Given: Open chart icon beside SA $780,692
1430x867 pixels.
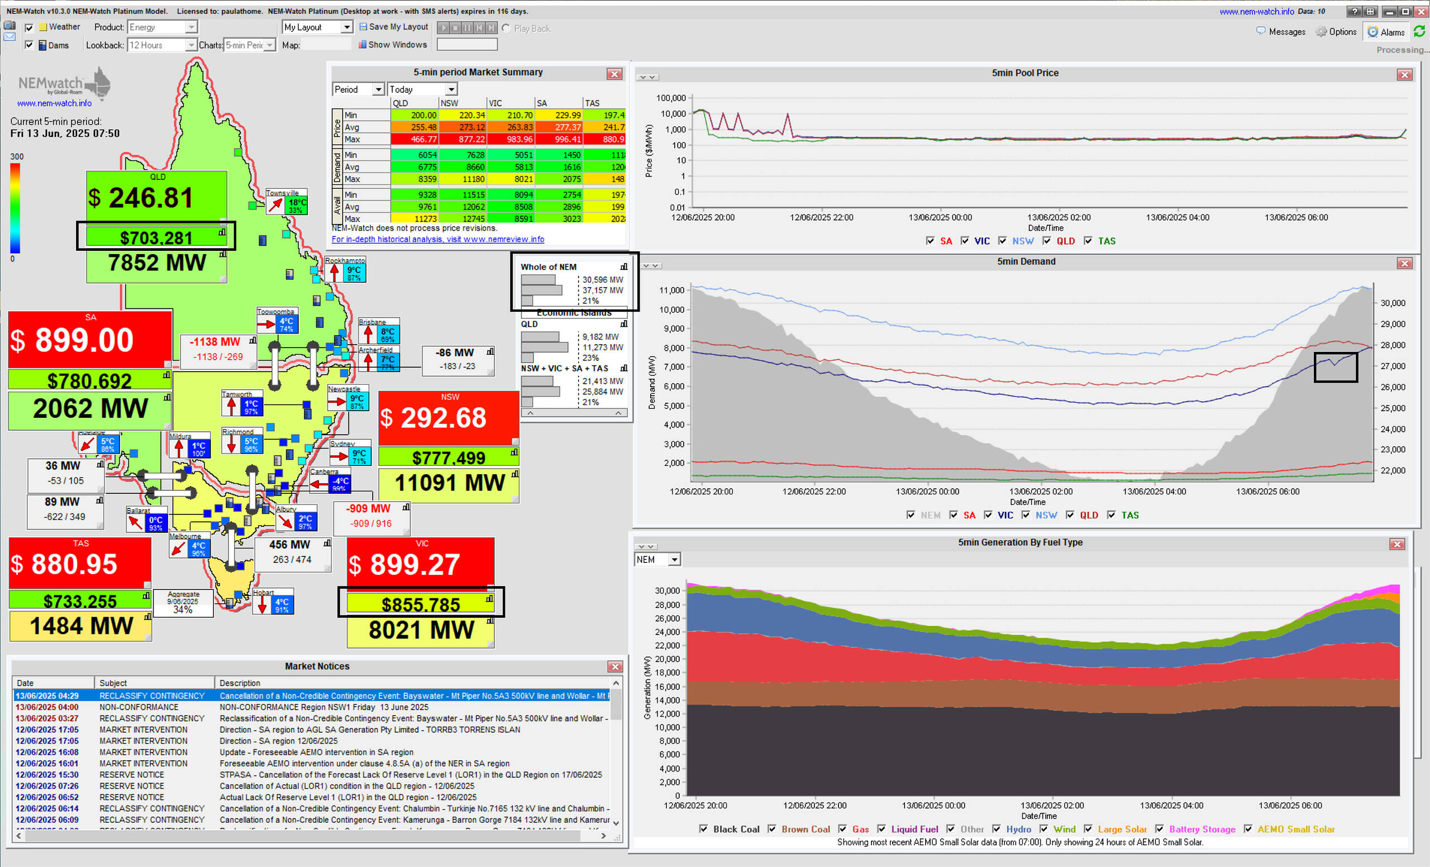Looking at the screenshot, I should click(166, 375).
